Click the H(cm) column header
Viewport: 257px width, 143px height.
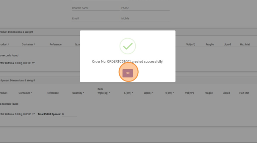click(x=169, y=93)
